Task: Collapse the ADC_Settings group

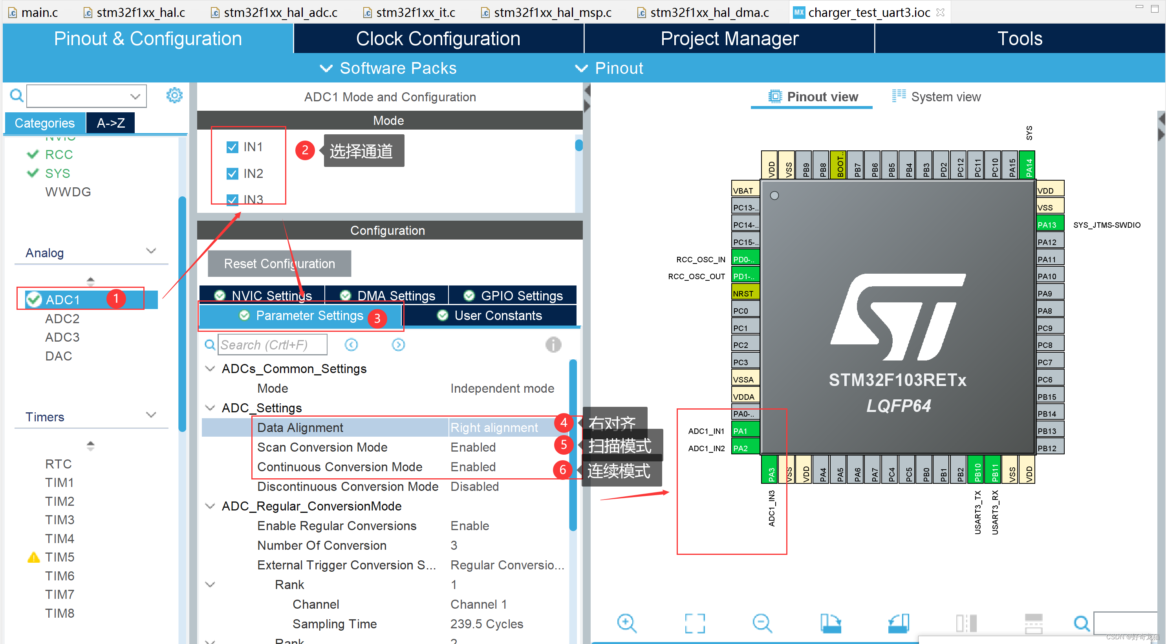Action: tap(210, 408)
